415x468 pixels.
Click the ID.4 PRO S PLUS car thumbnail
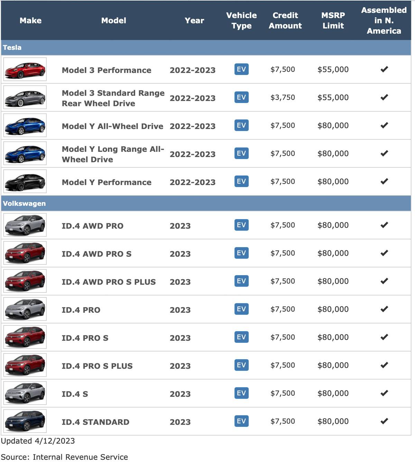tap(25, 365)
